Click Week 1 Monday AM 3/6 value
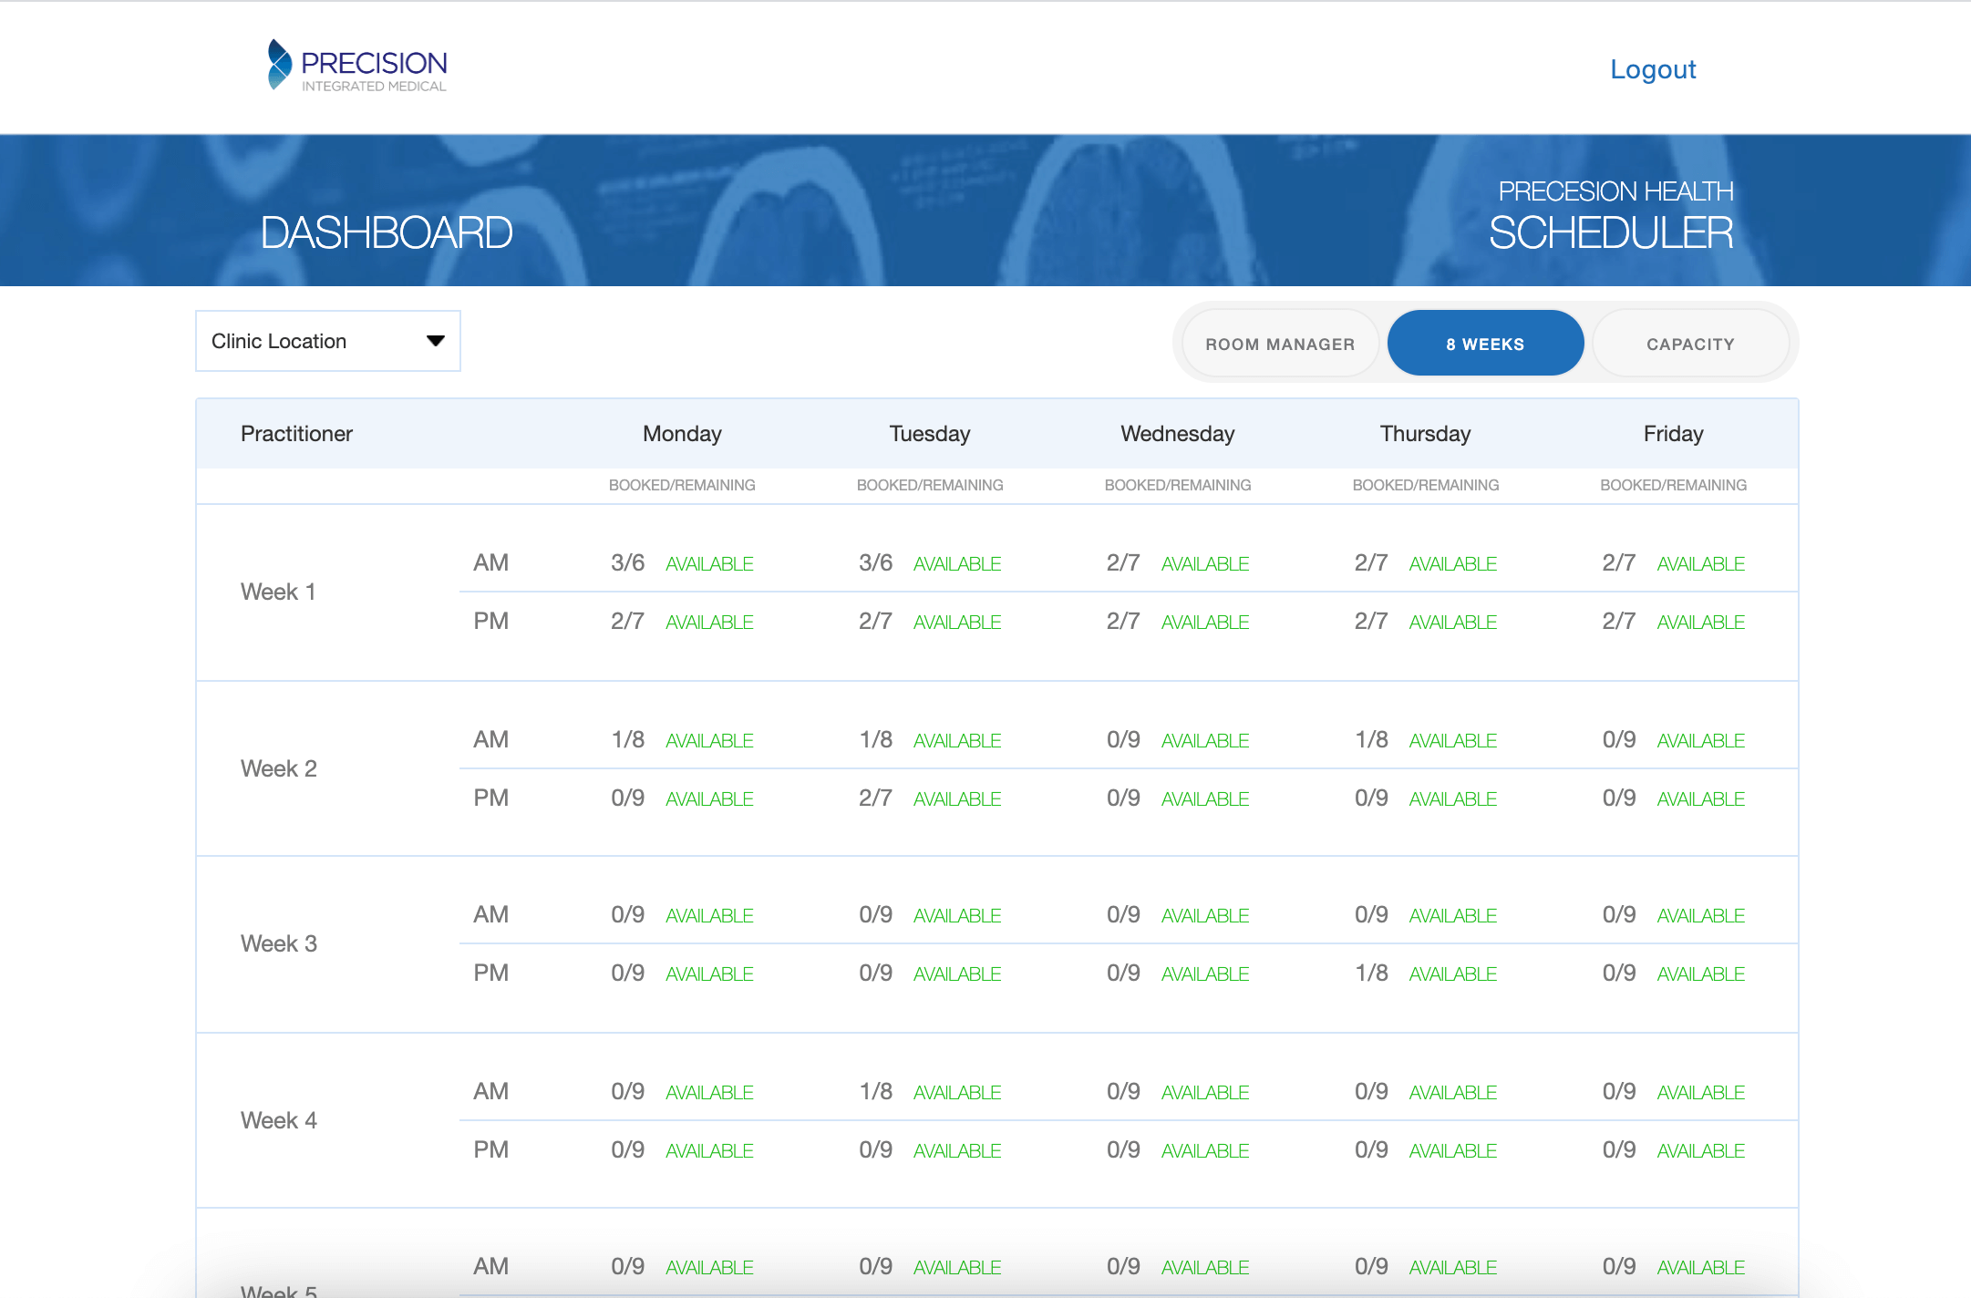 pos(628,562)
